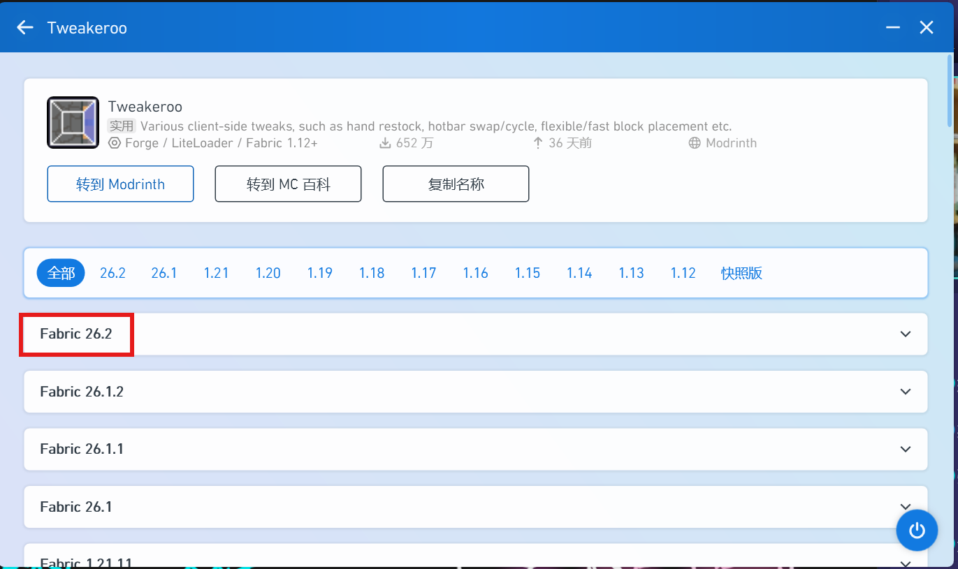Go back using the left arrow icon
The width and height of the screenshot is (958, 569).
(x=25, y=27)
